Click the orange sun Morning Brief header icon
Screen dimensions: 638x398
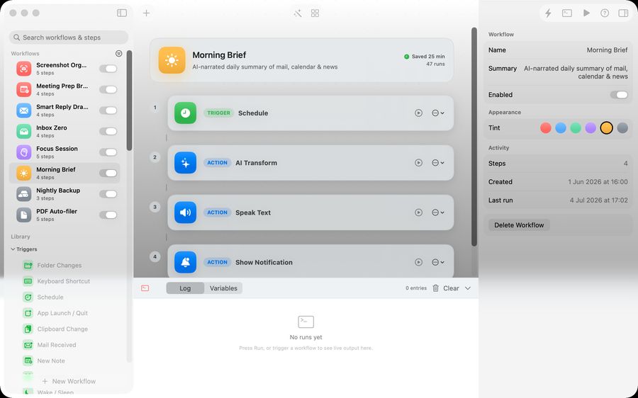[x=172, y=60]
